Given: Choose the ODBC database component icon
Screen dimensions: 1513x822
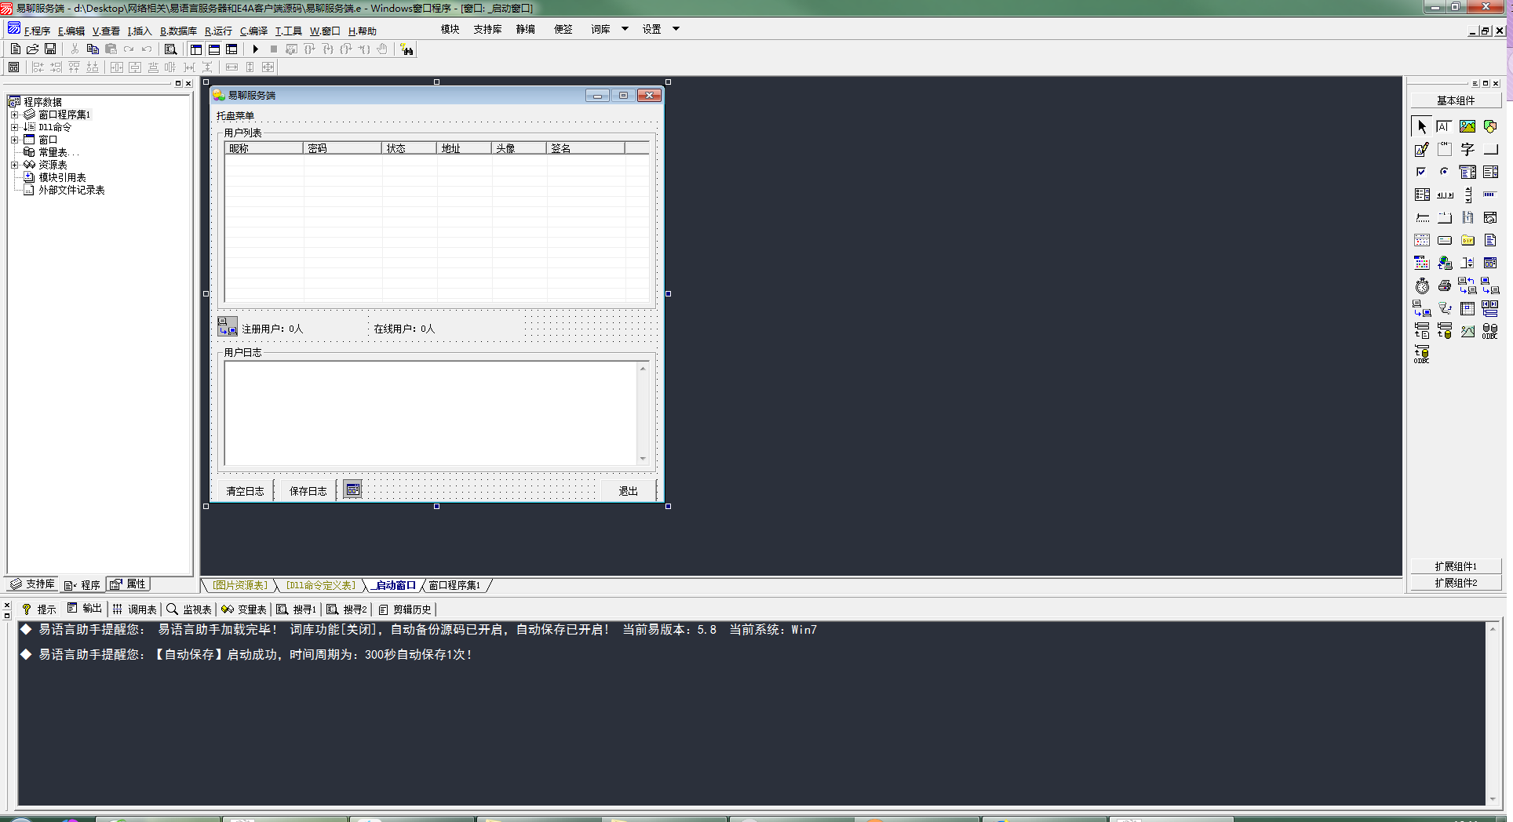Looking at the screenshot, I should pos(1489,332).
